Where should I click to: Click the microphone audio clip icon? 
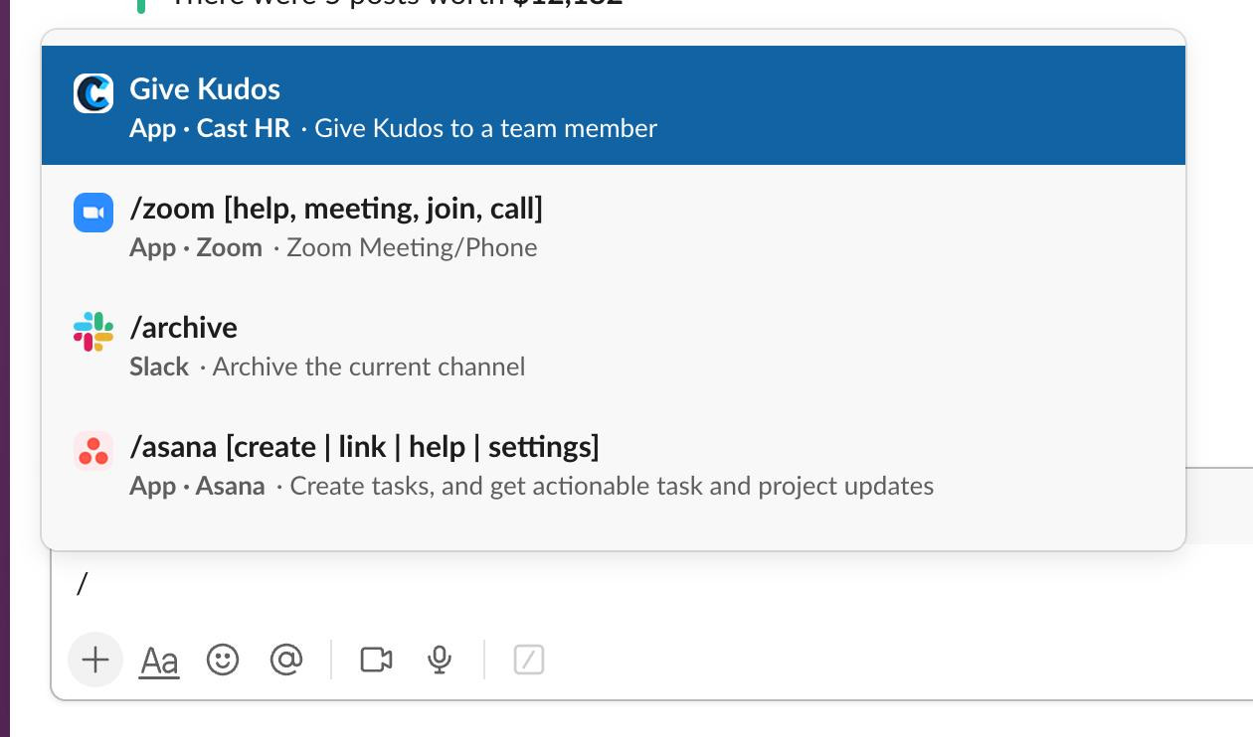click(439, 659)
